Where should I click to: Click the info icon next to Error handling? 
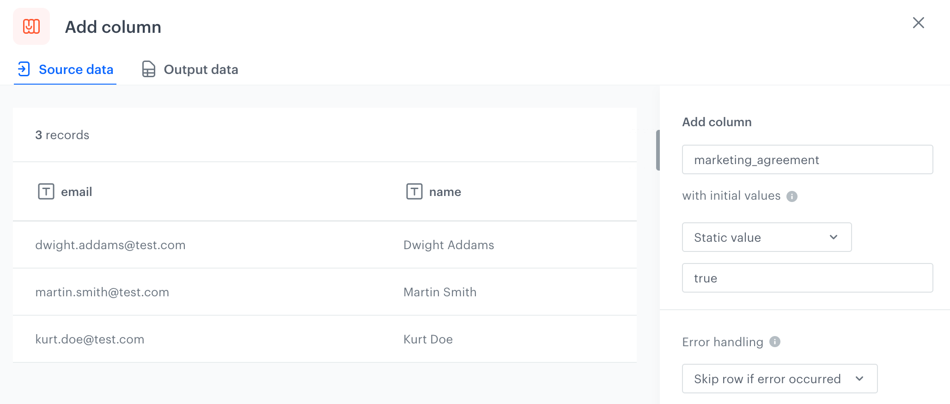click(775, 342)
